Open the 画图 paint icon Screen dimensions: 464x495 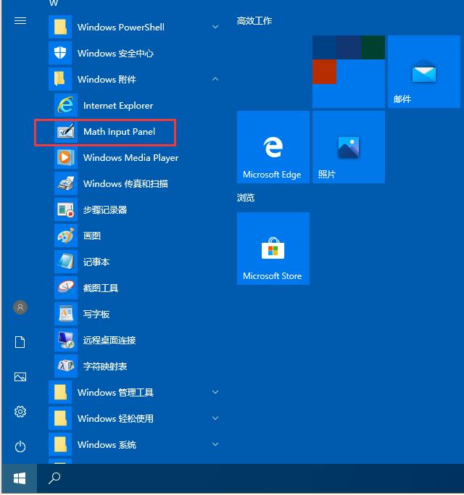point(66,236)
